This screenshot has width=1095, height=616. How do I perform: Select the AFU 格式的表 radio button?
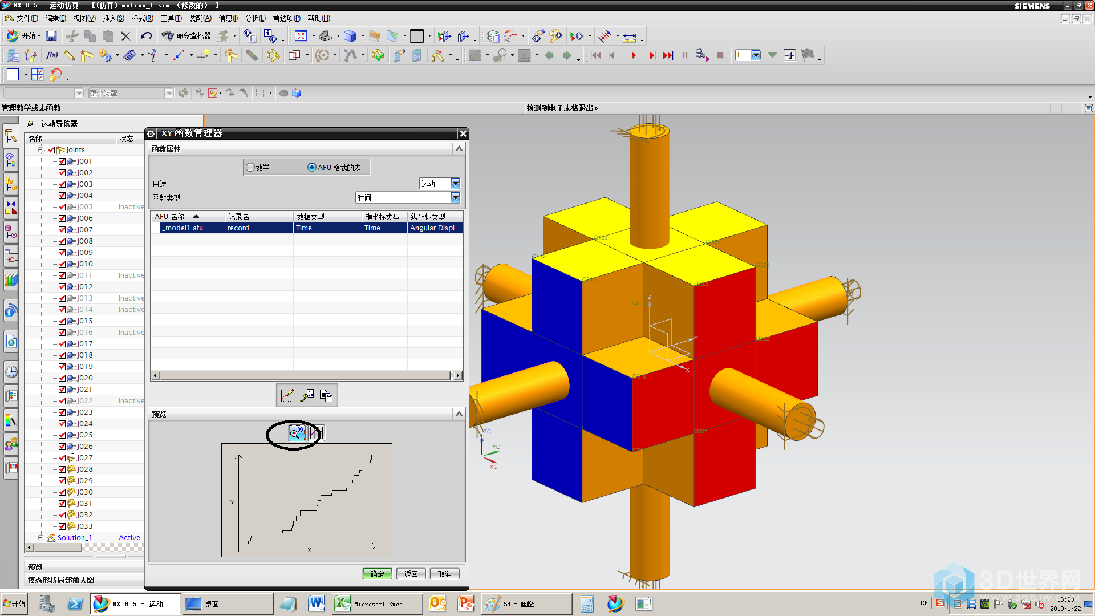click(x=312, y=168)
